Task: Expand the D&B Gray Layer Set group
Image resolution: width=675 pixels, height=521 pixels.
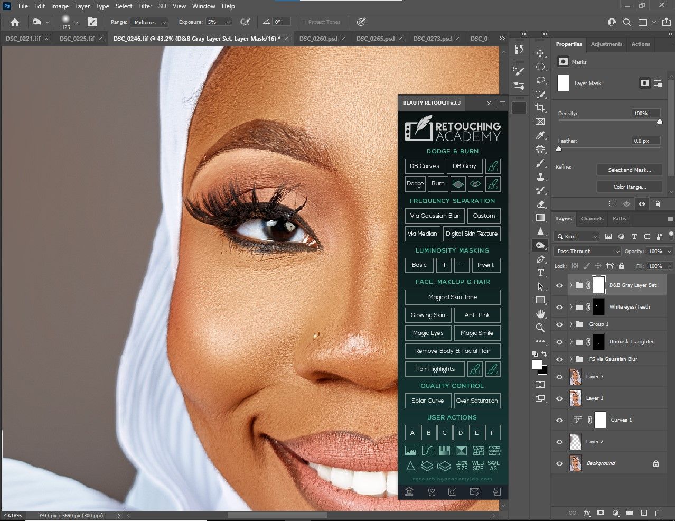Action: click(571, 285)
